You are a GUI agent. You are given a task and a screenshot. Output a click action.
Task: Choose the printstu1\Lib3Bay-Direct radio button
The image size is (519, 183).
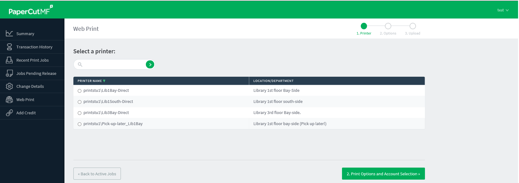pos(80,113)
